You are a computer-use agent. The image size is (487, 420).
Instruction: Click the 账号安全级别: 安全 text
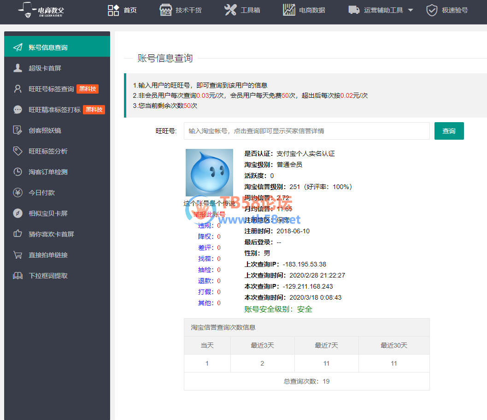[278, 309]
